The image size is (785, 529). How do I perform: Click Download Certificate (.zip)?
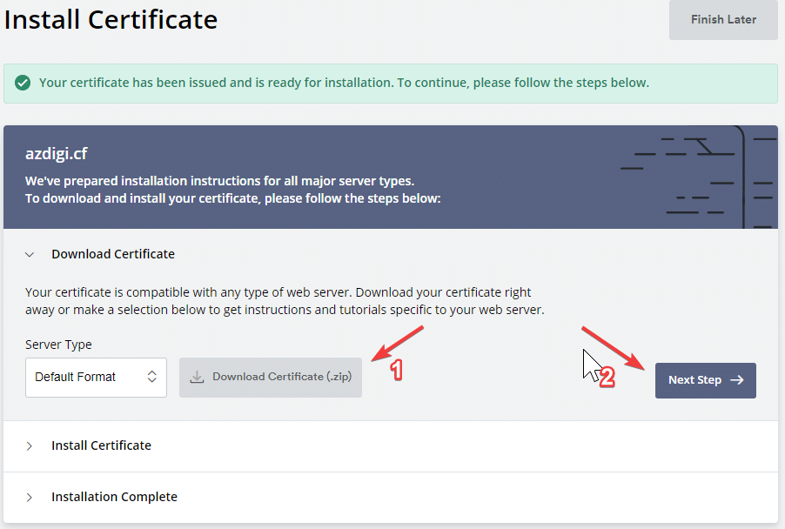pos(270,376)
